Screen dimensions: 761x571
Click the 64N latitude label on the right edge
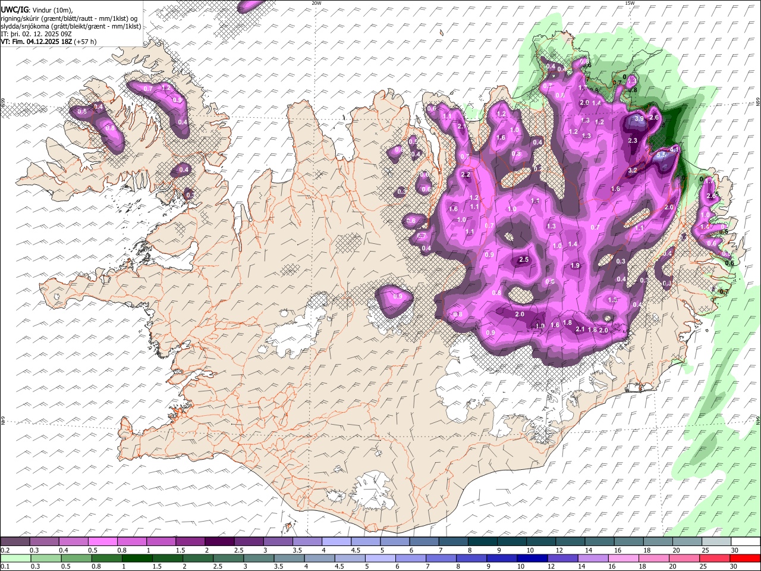758,420
